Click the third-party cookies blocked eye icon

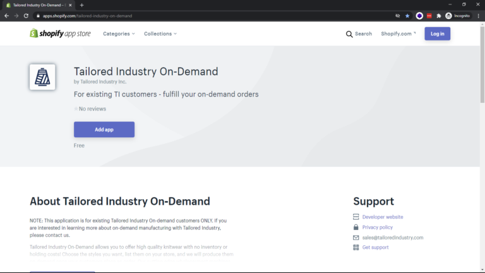point(397,15)
